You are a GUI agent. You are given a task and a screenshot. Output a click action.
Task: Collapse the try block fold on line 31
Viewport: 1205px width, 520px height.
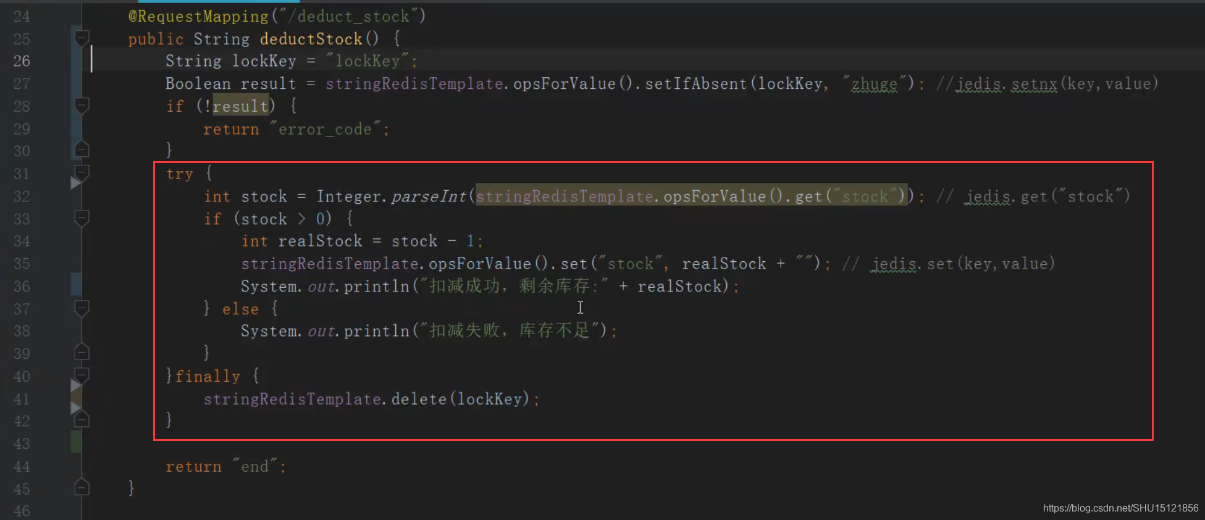[x=82, y=173]
